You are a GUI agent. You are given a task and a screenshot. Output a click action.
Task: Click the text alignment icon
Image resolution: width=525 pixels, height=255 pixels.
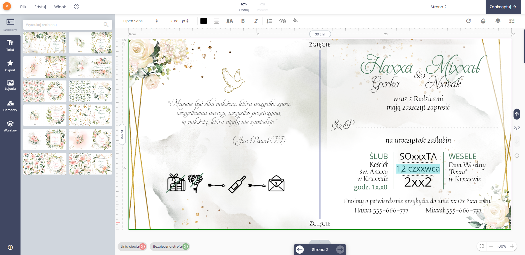pyautogui.click(x=217, y=21)
